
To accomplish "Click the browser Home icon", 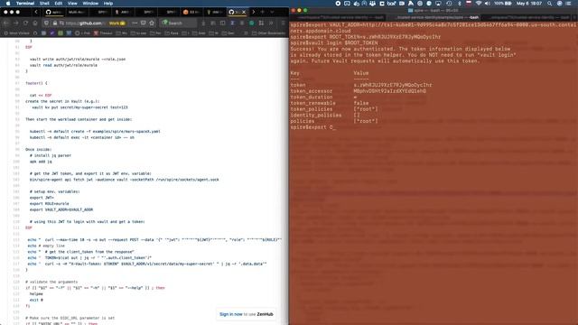I will [35, 23].
